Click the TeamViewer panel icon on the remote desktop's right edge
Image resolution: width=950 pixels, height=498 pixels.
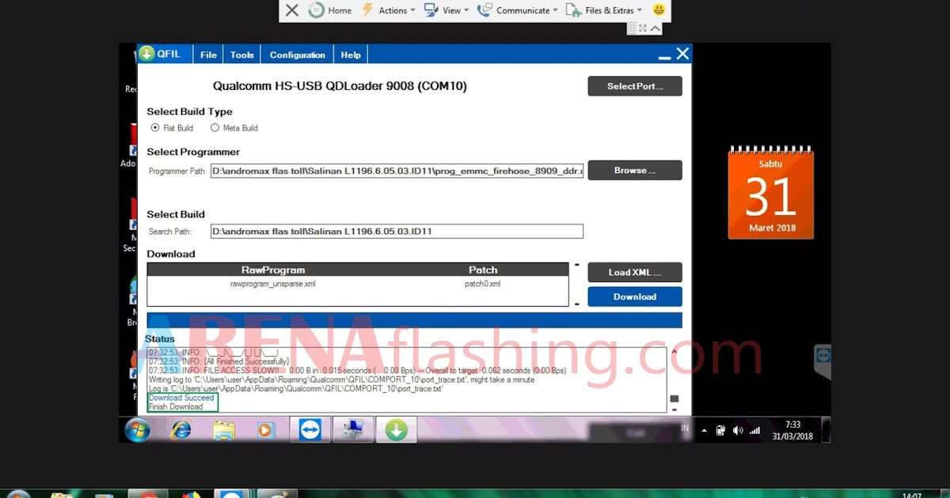tap(823, 357)
